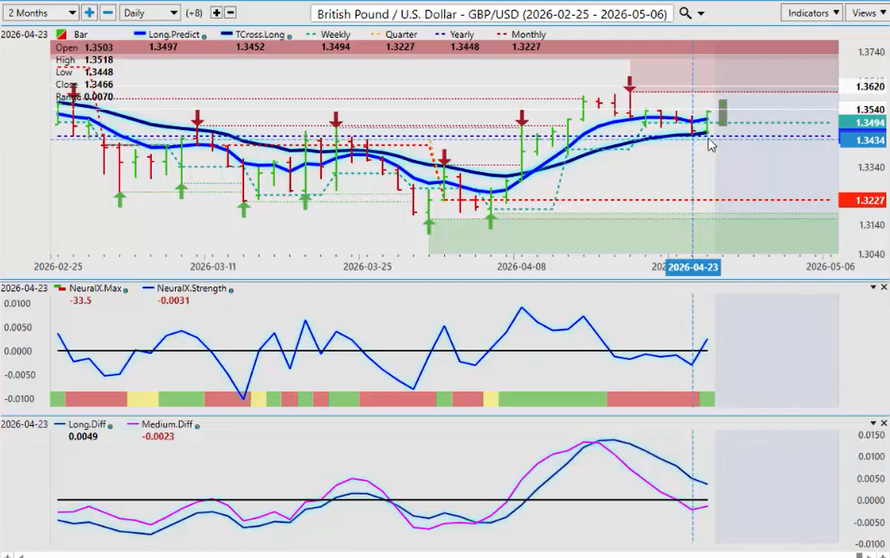
Task: Click the black plus forecast increase icon
Action: point(217,13)
